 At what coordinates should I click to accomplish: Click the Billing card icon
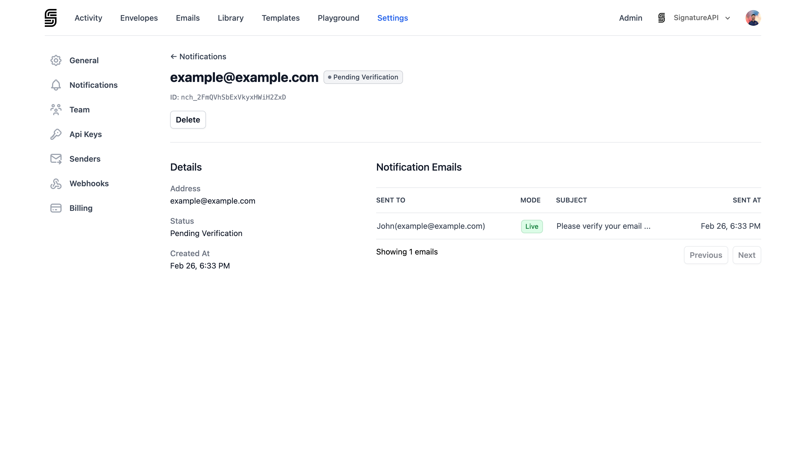point(56,208)
